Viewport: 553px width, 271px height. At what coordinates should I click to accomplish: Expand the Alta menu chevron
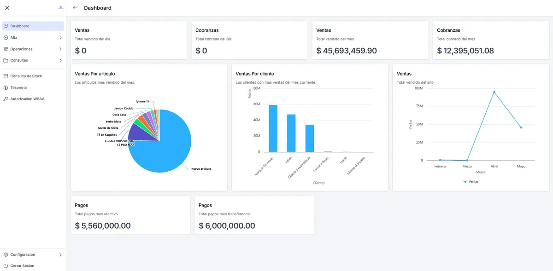click(x=61, y=37)
